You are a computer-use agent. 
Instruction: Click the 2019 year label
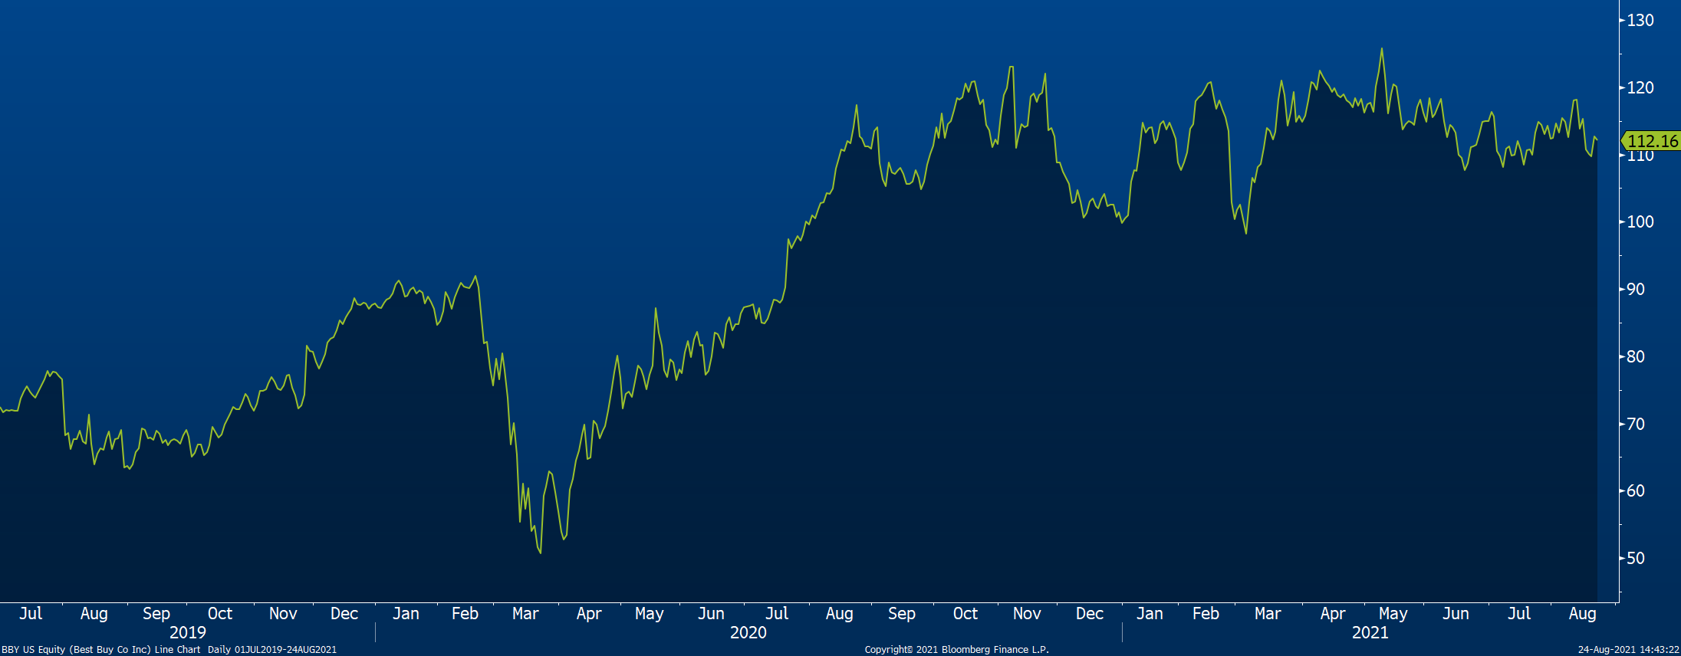tap(188, 632)
